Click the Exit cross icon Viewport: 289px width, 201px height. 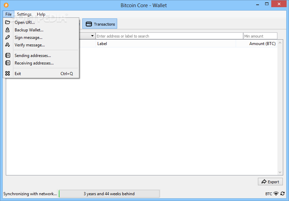(8, 73)
